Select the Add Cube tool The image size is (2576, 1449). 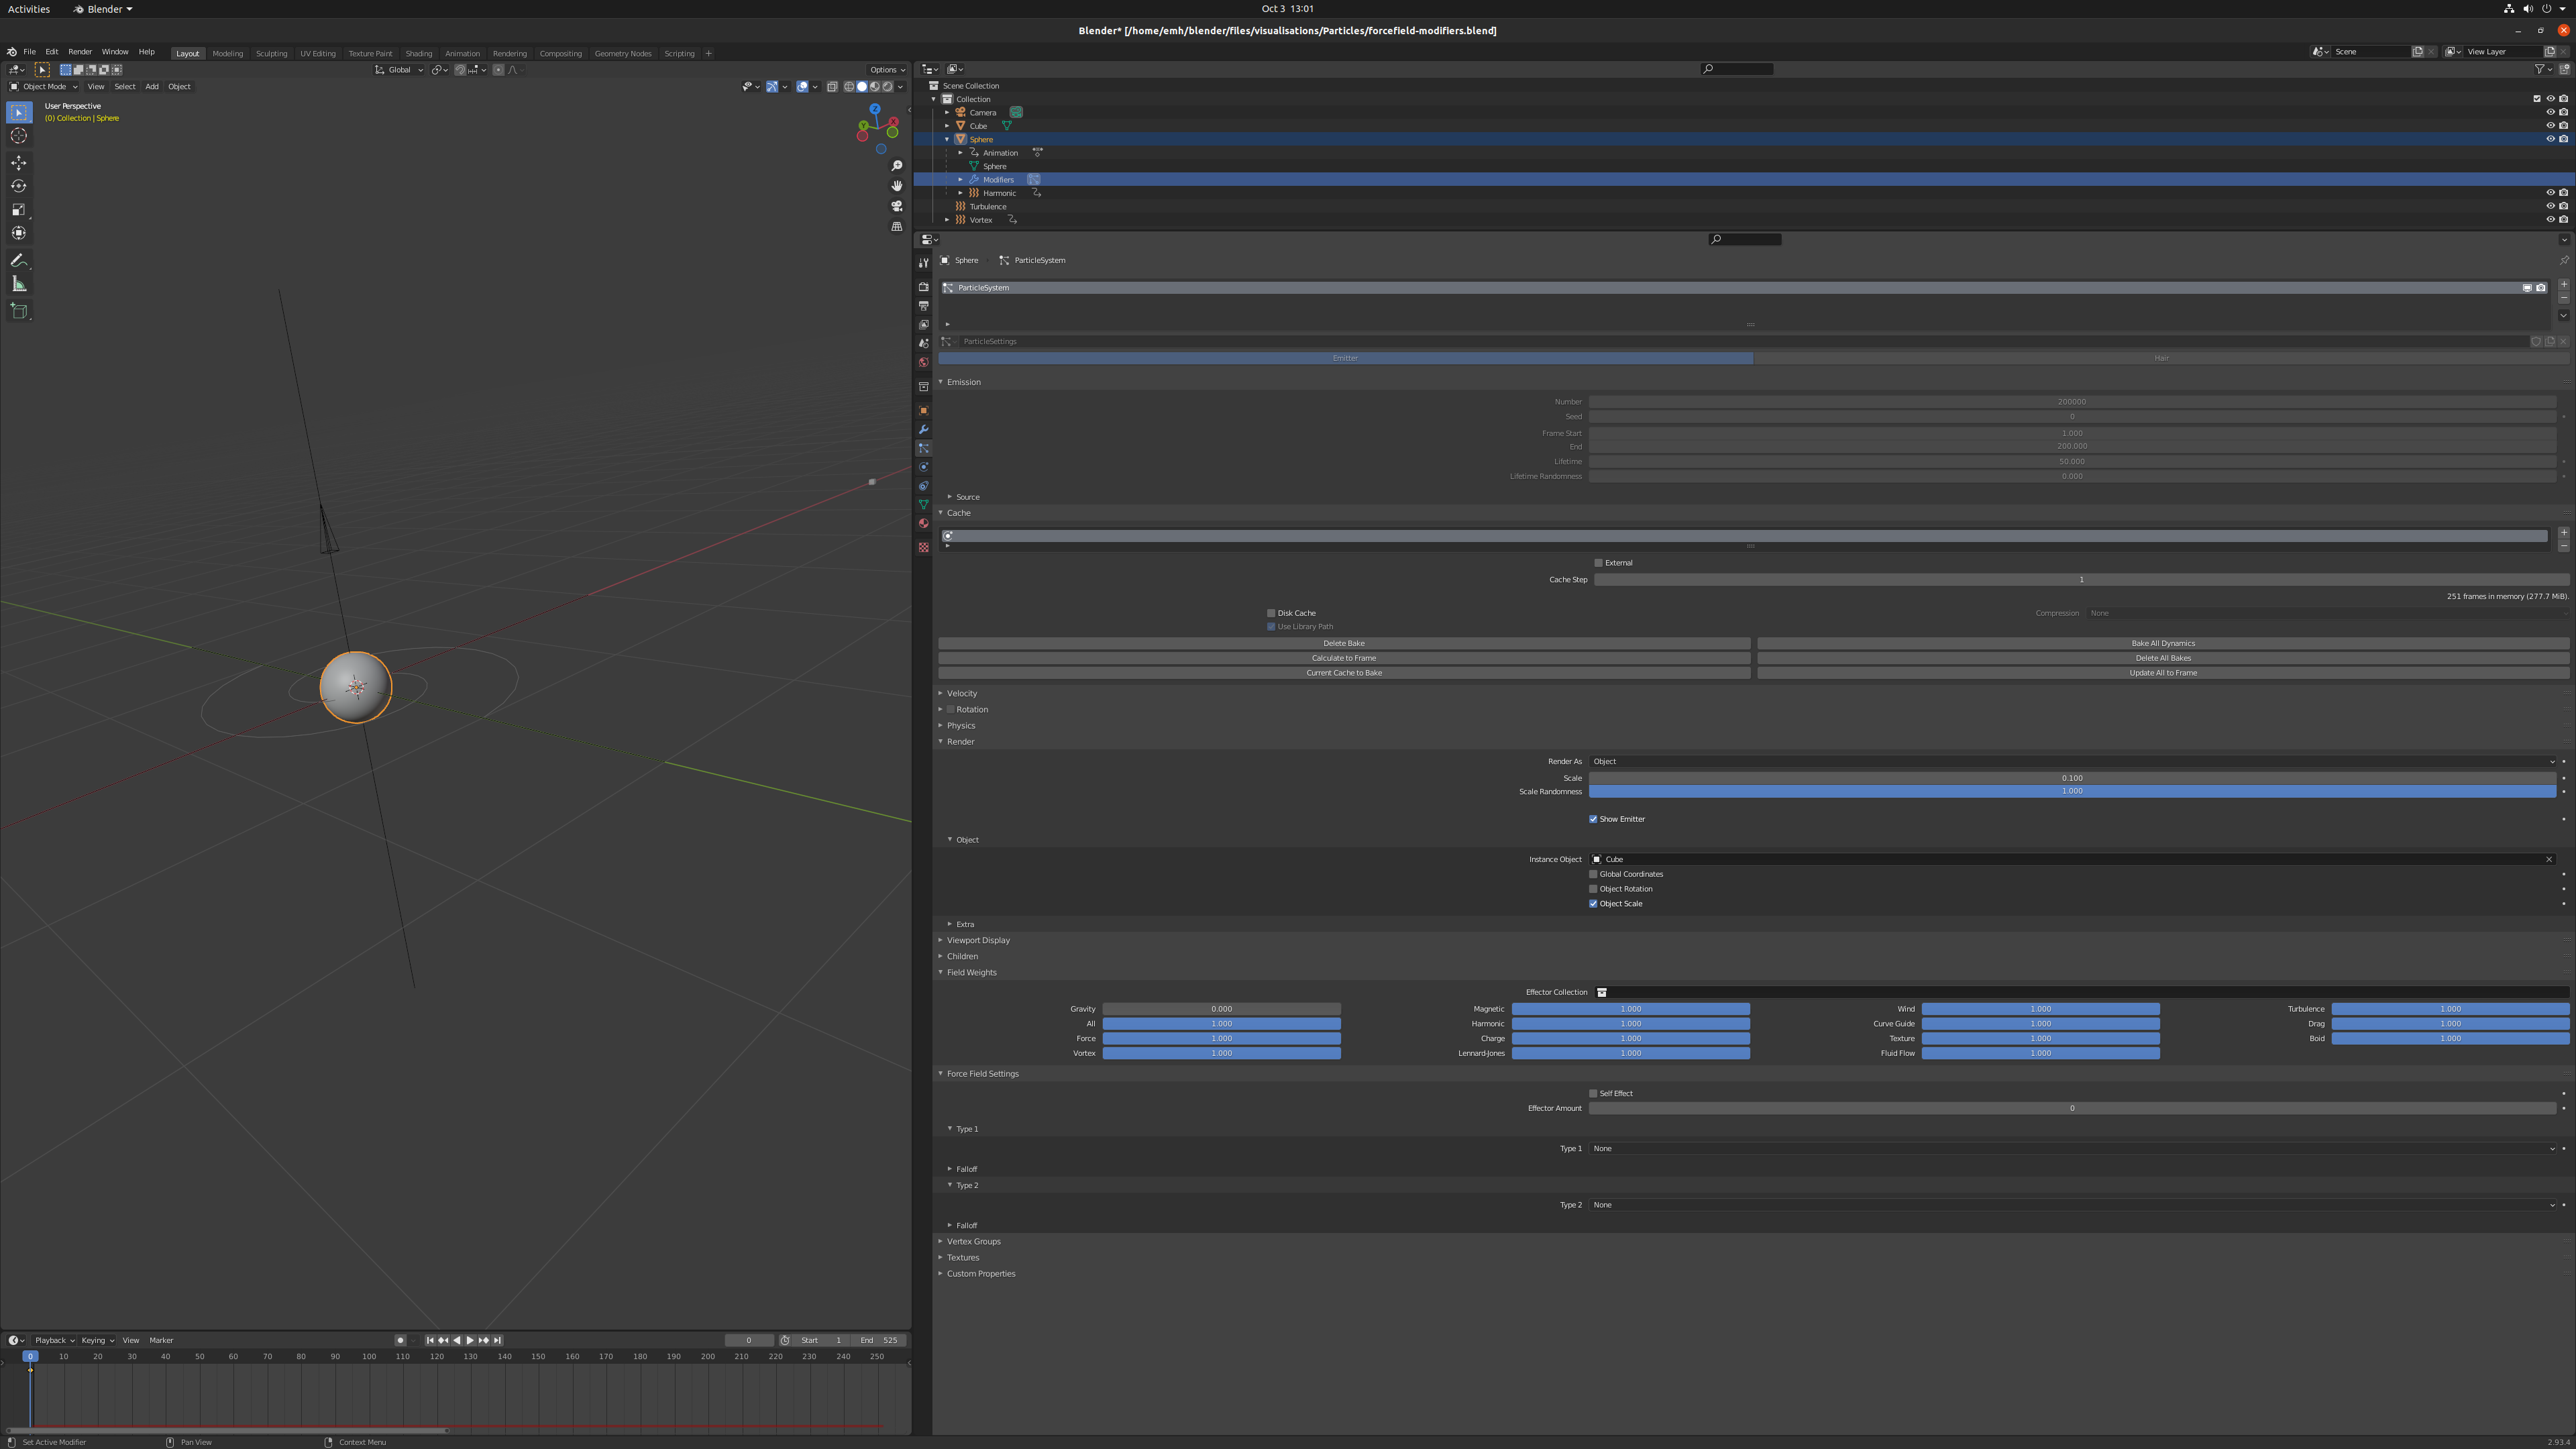click(19, 311)
